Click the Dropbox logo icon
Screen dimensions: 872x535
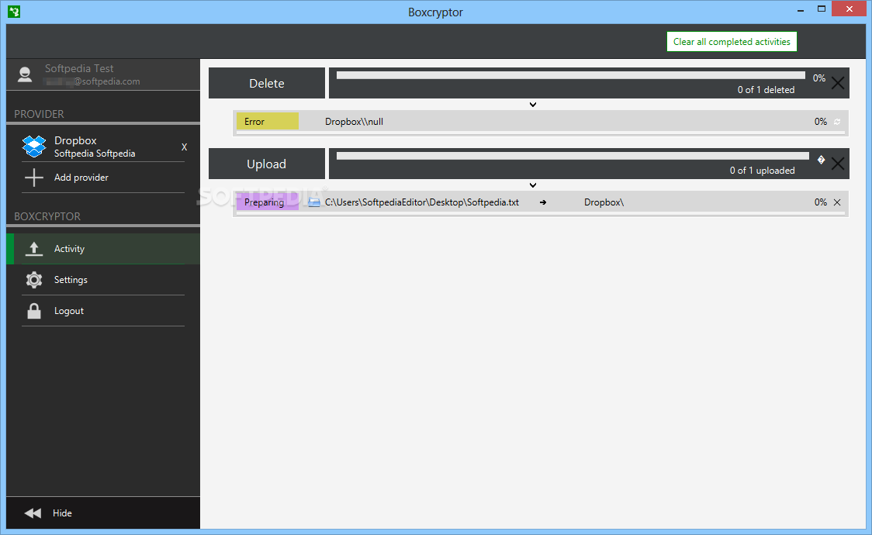pyautogui.click(x=34, y=146)
